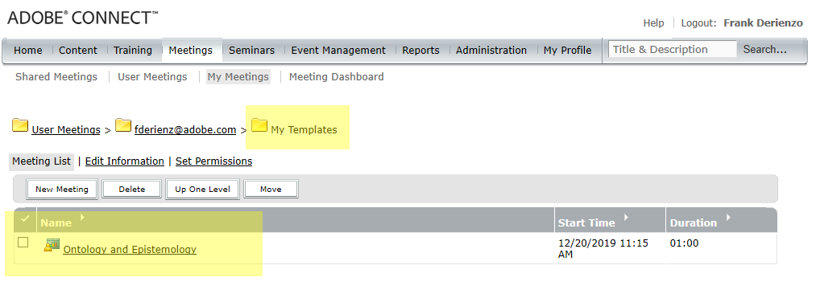Go to Event Management tab
This screenshot has height=298, width=816.
(338, 51)
